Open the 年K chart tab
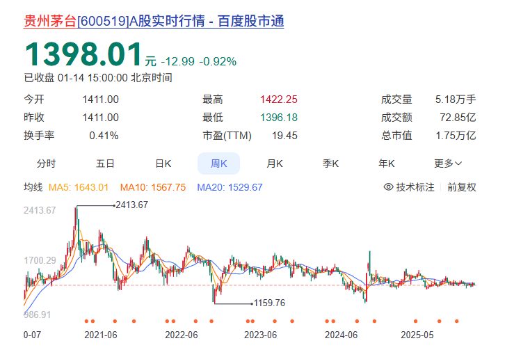 point(387,164)
